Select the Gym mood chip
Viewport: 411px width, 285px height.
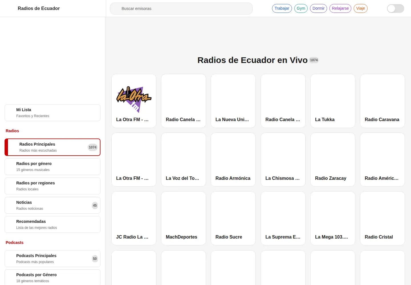click(x=301, y=8)
